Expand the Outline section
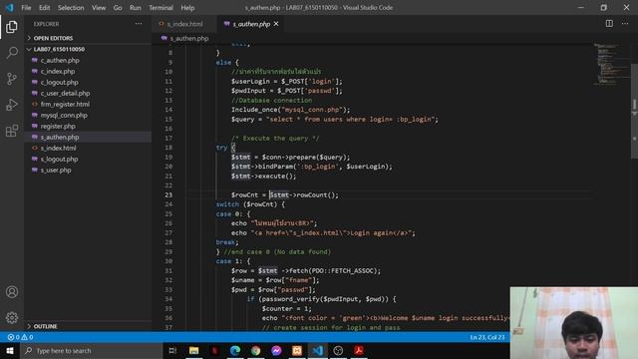The height and width of the screenshot is (359, 638). coord(45,326)
